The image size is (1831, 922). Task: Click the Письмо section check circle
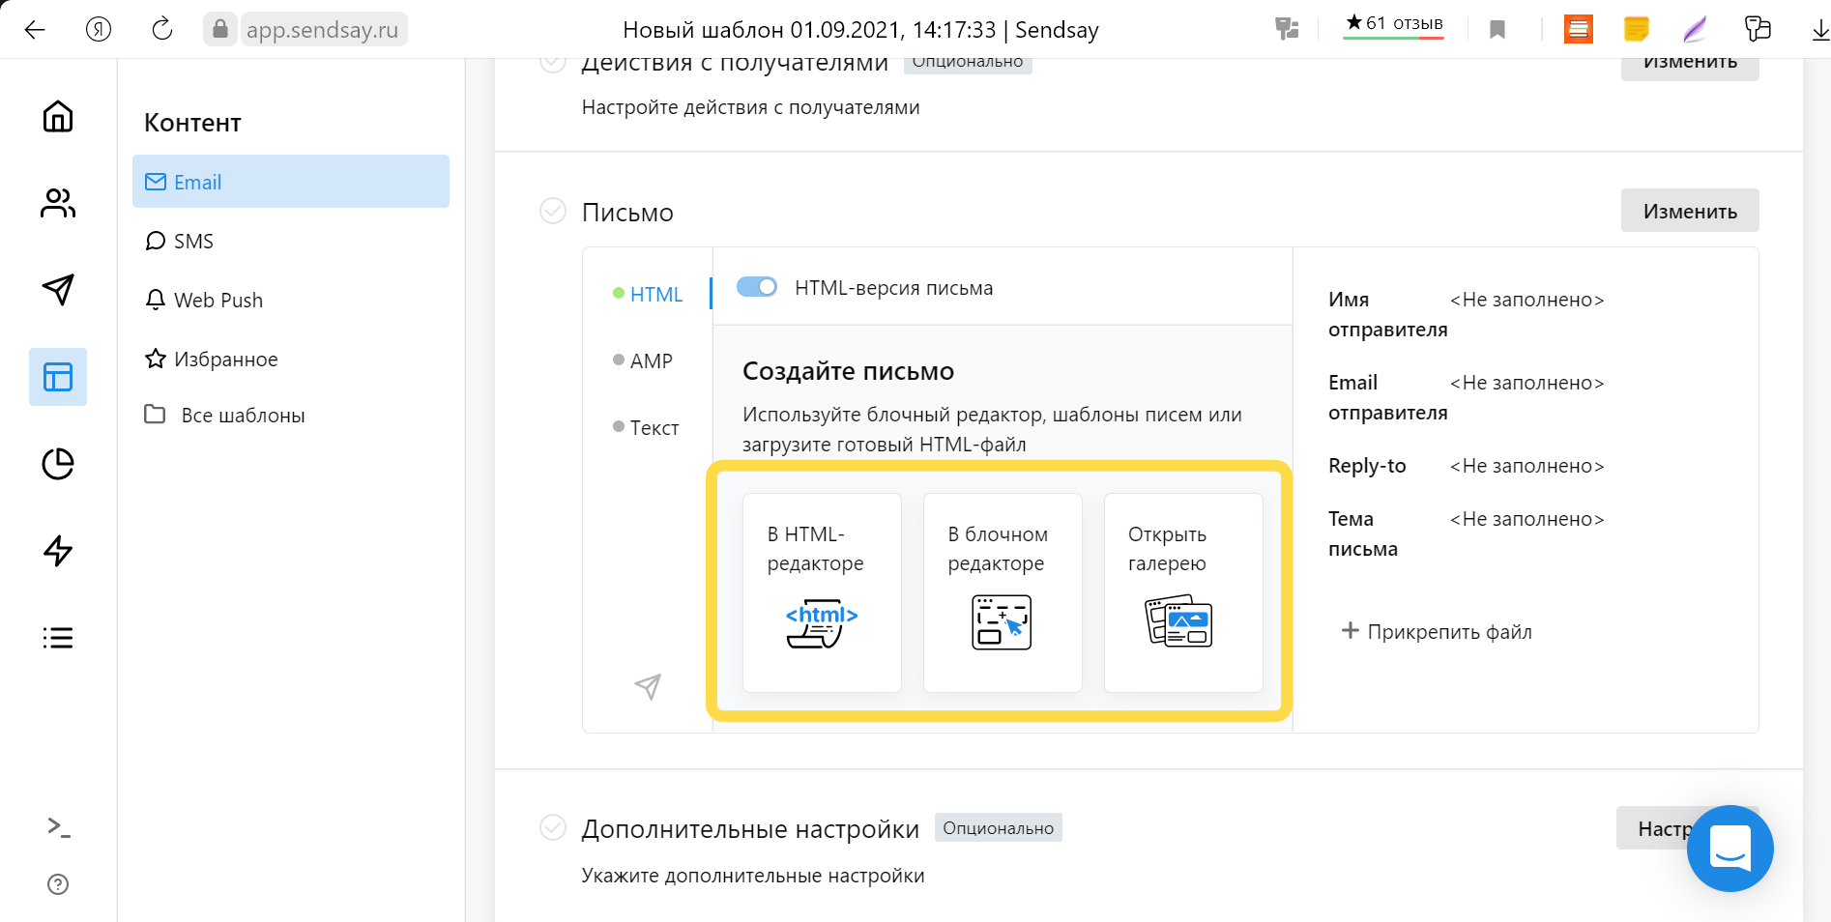coord(553,211)
